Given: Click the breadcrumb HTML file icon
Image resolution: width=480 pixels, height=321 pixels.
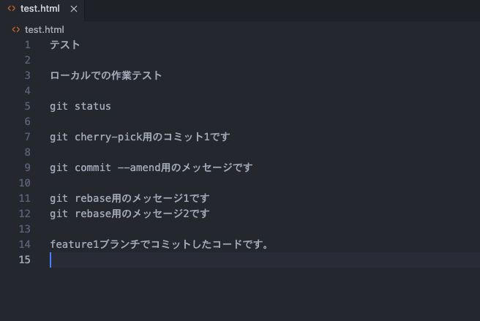Looking at the screenshot, I should tap(16, 30).
